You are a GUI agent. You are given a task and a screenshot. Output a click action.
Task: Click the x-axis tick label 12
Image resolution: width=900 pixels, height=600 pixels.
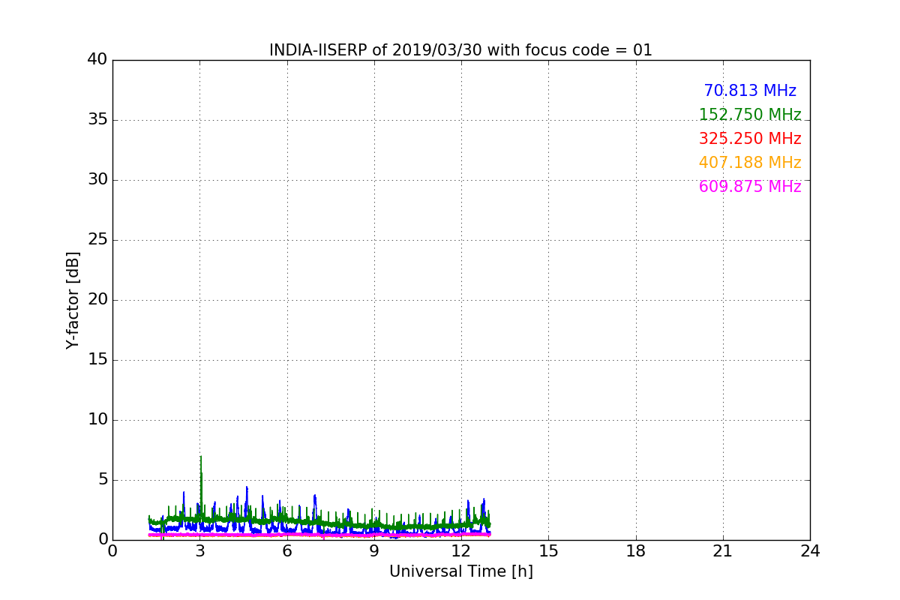click(x=461, y=550)
